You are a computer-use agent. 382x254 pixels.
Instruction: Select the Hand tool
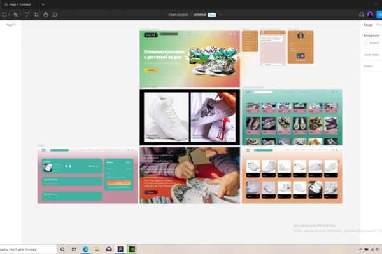[x=46, y=15]
